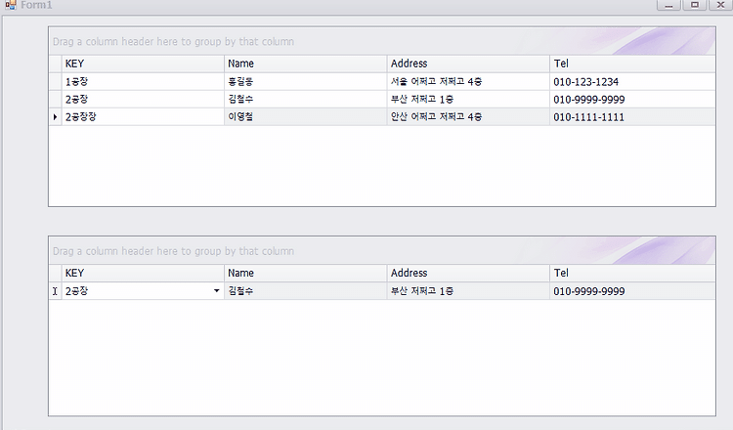This screenshot has width=733, height=430.
Task: Open the KEY dropdown arrow in lower grid
Action: click(216, 290)
